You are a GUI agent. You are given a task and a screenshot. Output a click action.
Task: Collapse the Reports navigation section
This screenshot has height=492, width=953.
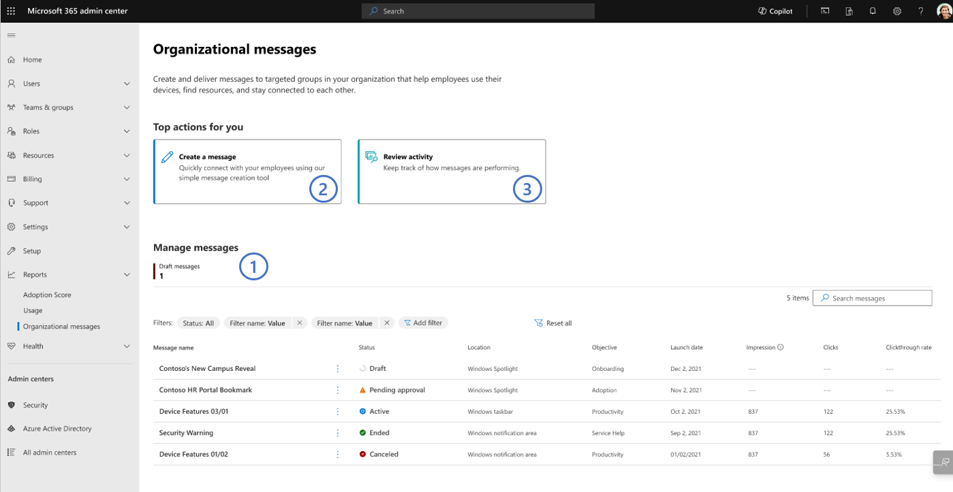(x=127, y=275)
